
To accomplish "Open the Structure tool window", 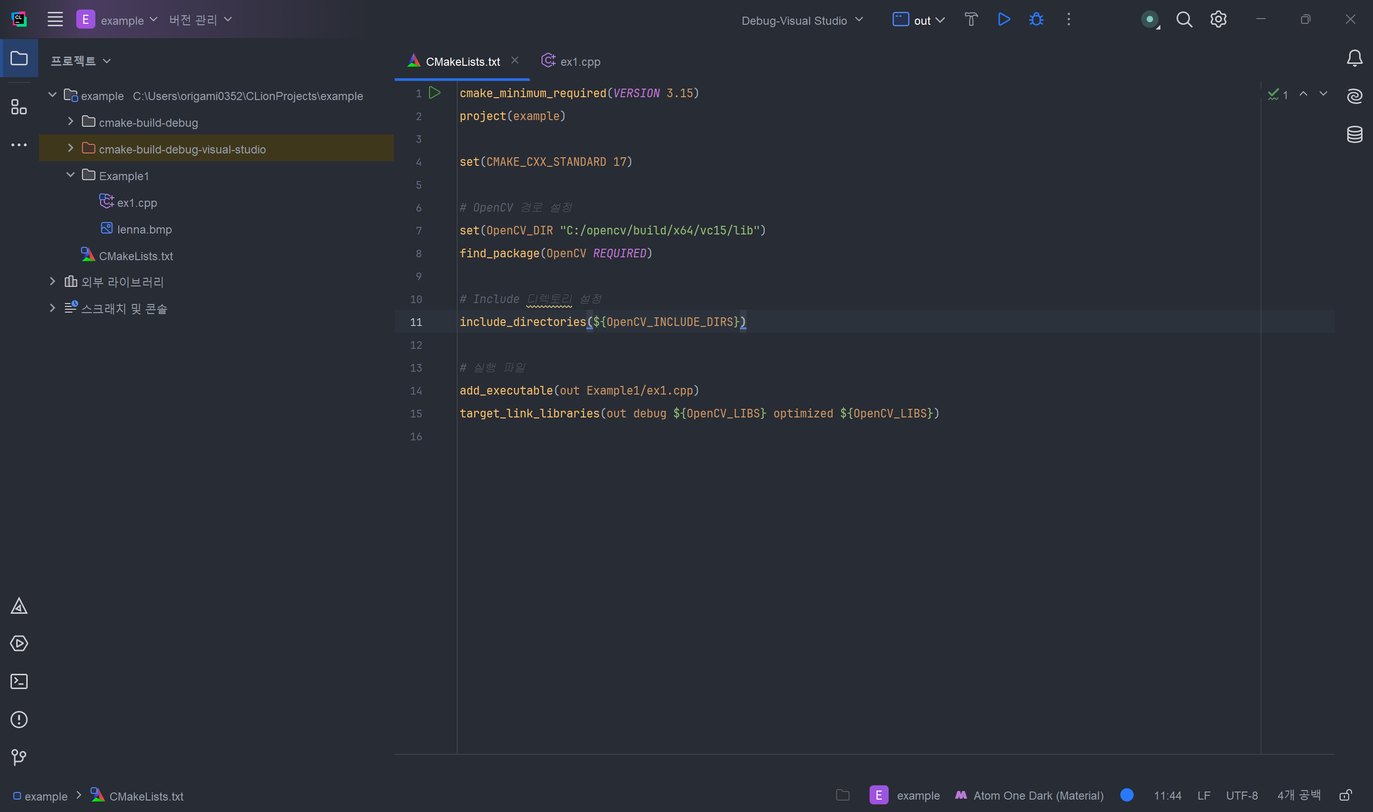I will (x=19, y=107).
